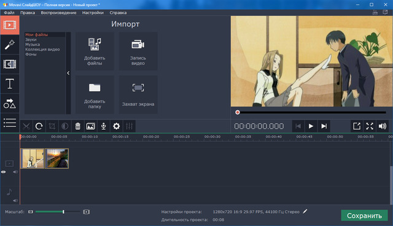Enter fullscreen preview mode
Viewport: 393px width, 226px height.
[370, 126]
